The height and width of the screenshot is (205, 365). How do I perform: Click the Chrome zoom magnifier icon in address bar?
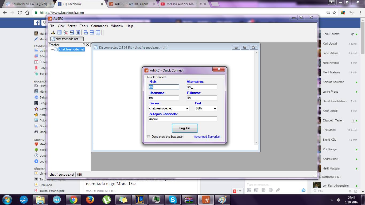[x=328, y=13]
